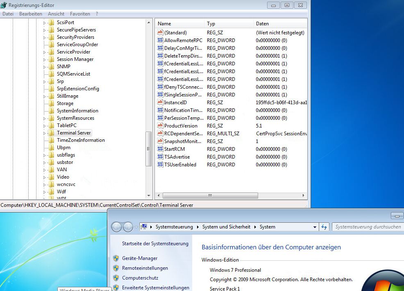Click the computer icon in the address bar
404x291 pixels.
click(x=144, y=226)
